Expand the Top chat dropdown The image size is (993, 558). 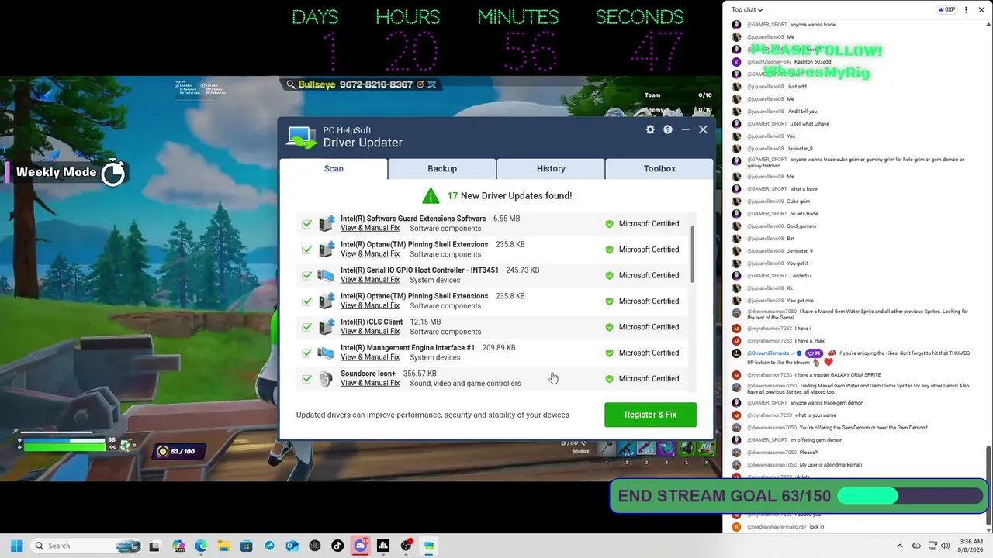coord(747,10)
